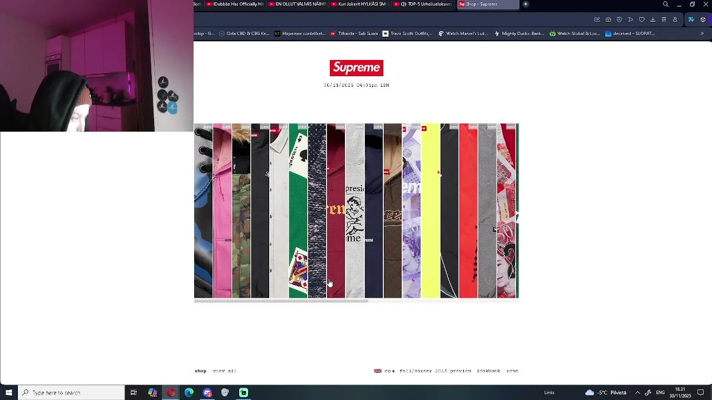Open Osta CBD & CBG bookmark
Image resolution: width=712 pixels, height=400 pixels.
click(244, 33)
